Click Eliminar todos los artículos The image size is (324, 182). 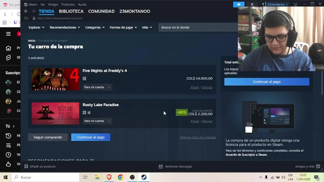pyautogui.click(x=198, y=138)
